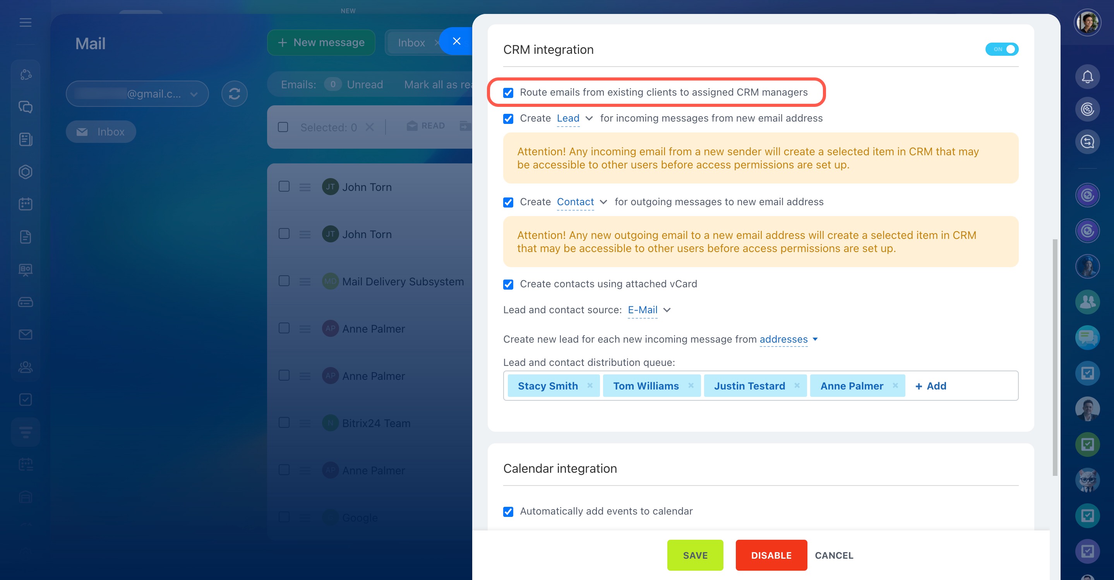Viewport: 1114px width, 580px height.
Task: Click the mail sync refresh icon
Action: coord(235,93)
